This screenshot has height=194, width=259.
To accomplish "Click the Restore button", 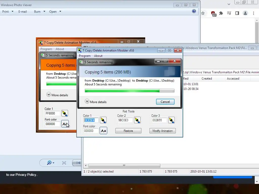I will click(x=128, y=131).
